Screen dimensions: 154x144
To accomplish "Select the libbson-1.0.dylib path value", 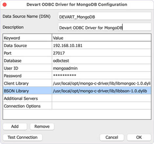I will click(x=102, y=91).
